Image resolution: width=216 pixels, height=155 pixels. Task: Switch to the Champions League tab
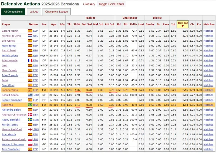56,12
